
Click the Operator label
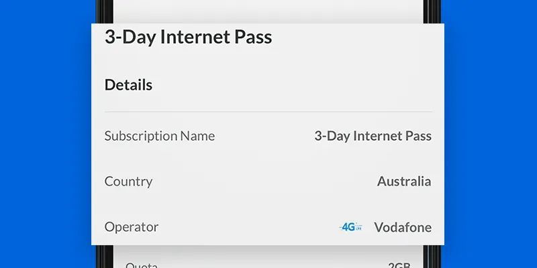(x=131, y=227)
